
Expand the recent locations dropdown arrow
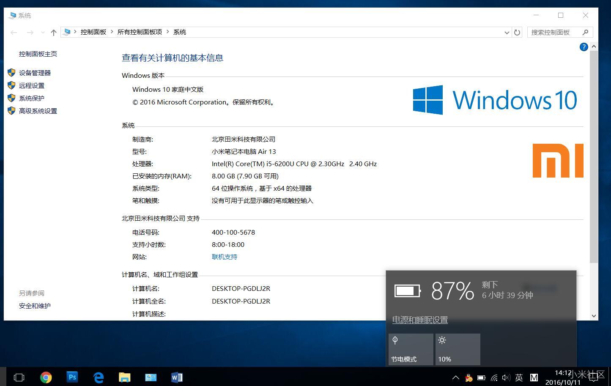[43, 33]
